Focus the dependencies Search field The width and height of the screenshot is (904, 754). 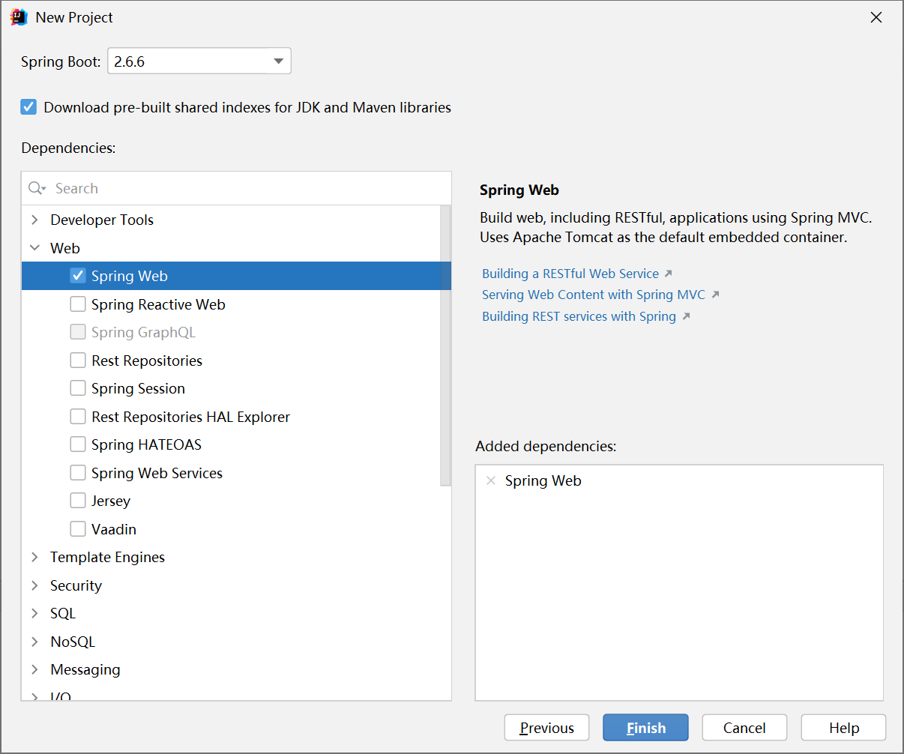(236, 188)
